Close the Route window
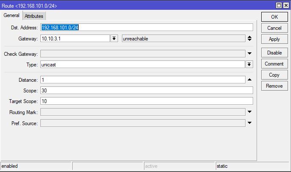Viewport: 291px width, 172px height. pyautogui.click(x=286, y=6)
